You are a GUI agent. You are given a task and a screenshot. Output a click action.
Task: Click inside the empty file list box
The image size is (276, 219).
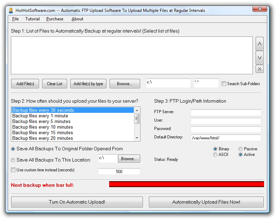point(132,55)
